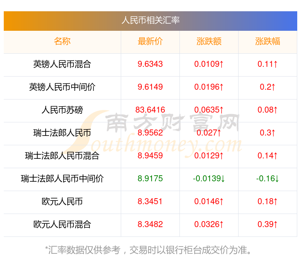Click the footnote 汇率数据仅供参考
The height and width of the screenshot is (262, 301).
84,250
